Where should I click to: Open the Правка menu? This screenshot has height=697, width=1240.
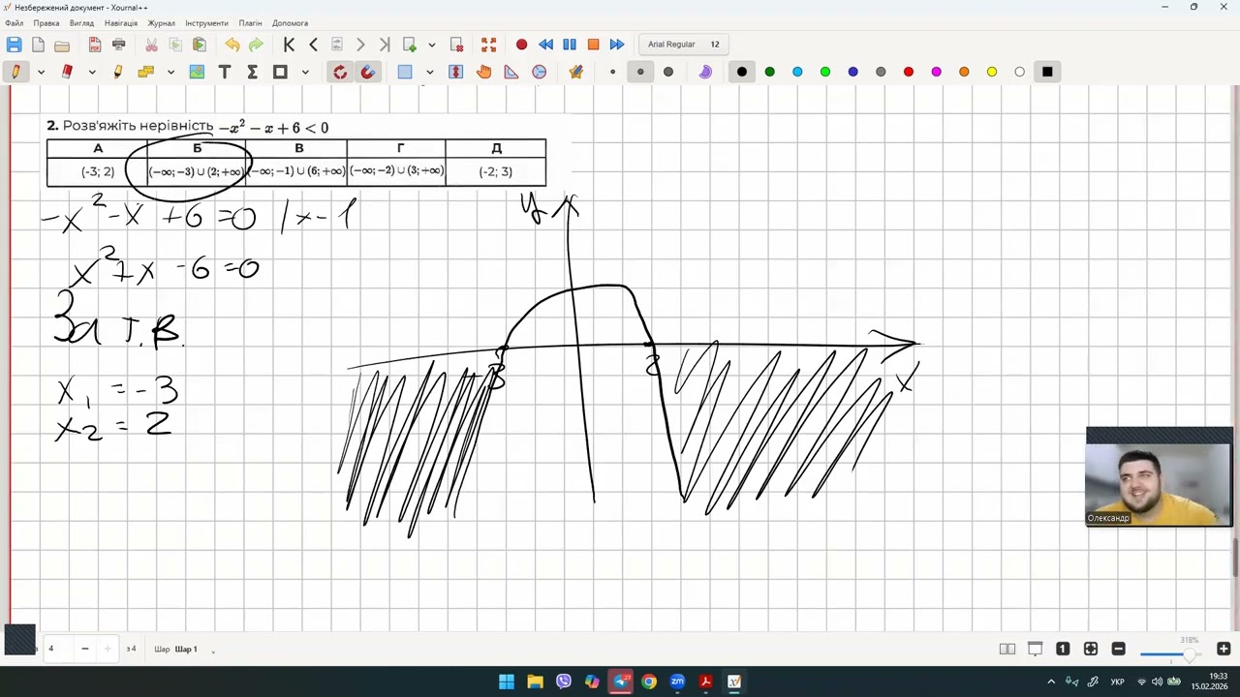[46, 23]
